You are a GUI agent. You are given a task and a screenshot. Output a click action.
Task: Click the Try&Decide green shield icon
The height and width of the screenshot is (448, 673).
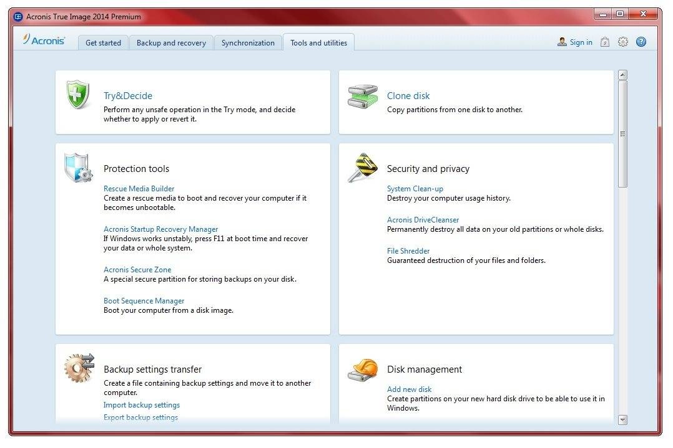78,95
